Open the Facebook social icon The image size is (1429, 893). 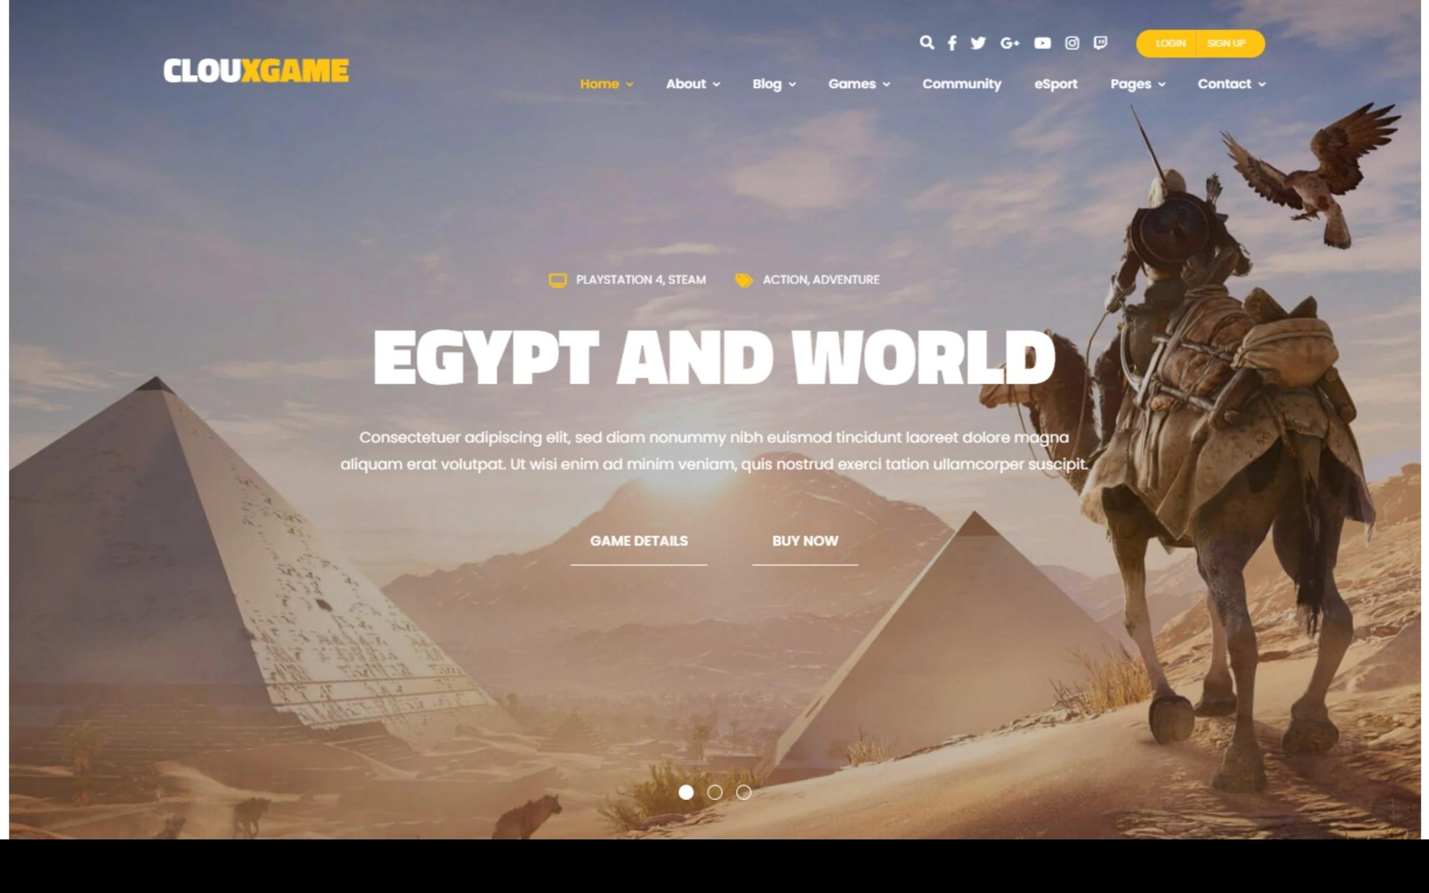(951, 43)
